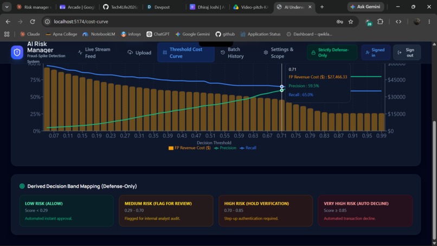Viewport: 437px width, 246px height.
Task: View site information icon
Action: coord(47,22)
